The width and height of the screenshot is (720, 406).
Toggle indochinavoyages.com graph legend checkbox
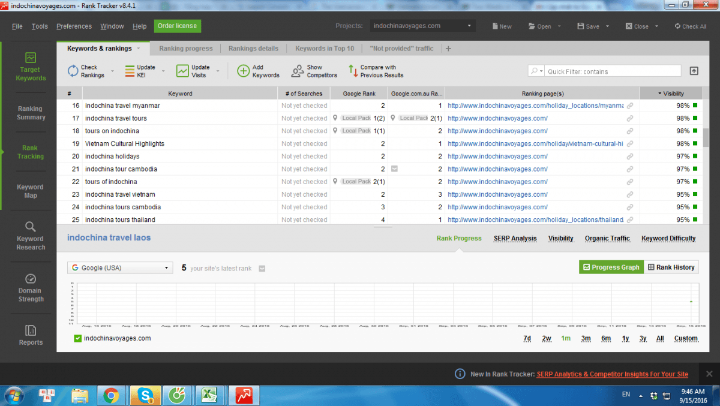click(77, 338)
